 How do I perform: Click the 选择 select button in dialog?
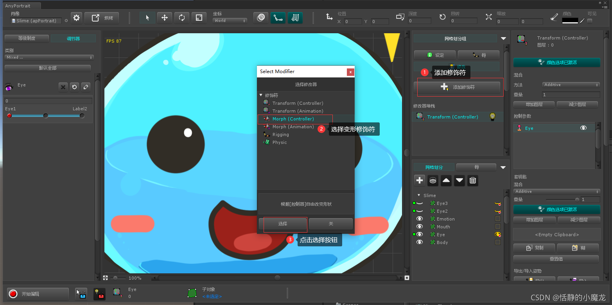click(283, 224)
